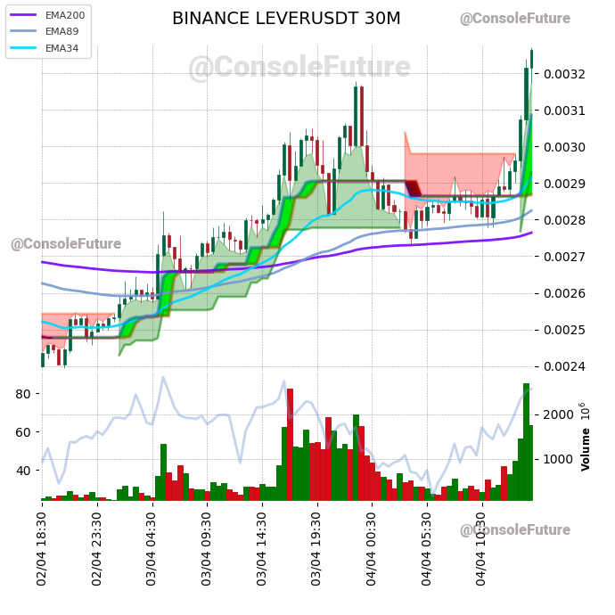Screen dimensions: 615x615
Task: Click the tallest green volume bar at far right
Action: pos(527,442)
